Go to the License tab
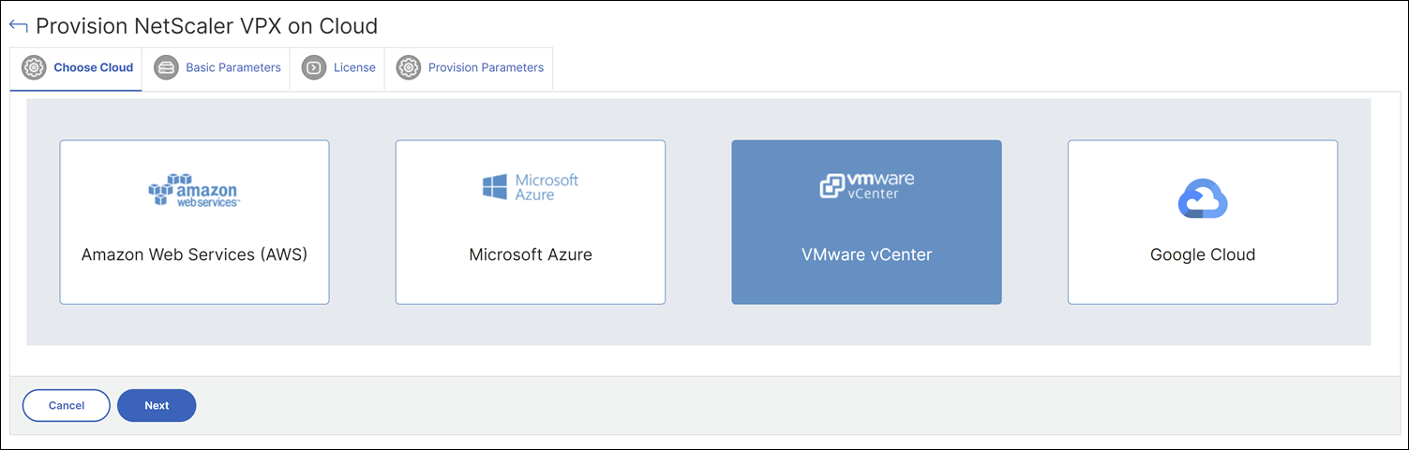This screenshot has height=450, width=1409. 354,68
